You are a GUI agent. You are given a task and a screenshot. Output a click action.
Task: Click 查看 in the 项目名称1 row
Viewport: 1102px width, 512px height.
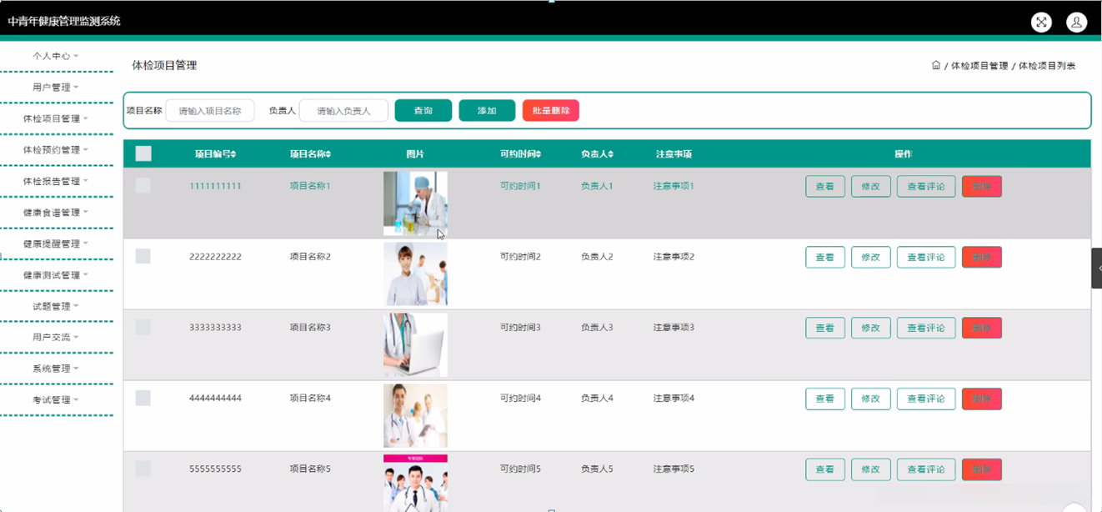pos(825,186)
